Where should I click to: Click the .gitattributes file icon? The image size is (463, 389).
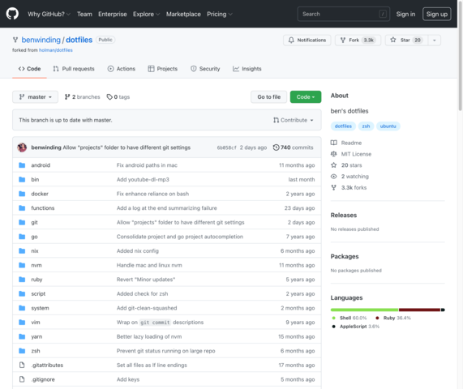coord(22,365)
